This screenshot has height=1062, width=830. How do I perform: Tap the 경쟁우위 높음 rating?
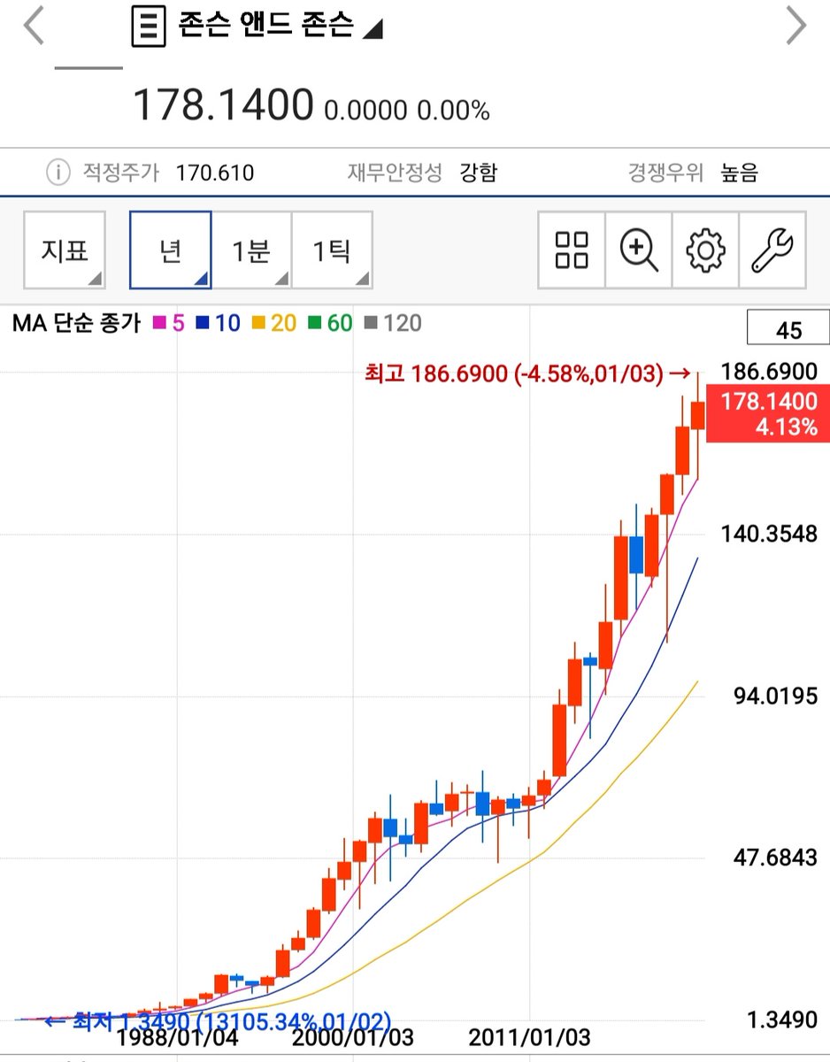(693, 172)
